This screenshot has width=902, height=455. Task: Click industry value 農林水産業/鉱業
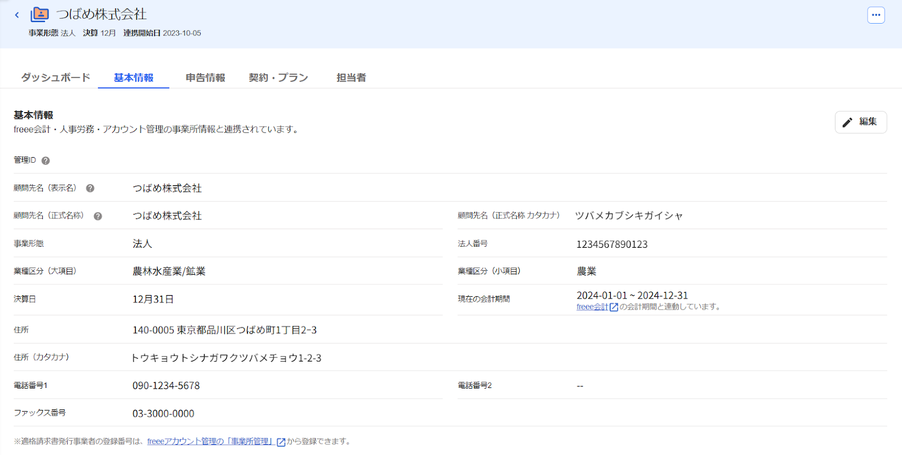tap(169, 271)
